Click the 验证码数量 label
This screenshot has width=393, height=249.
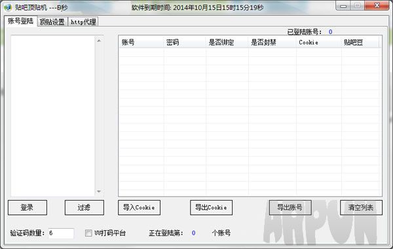click(x=28, y=233)
